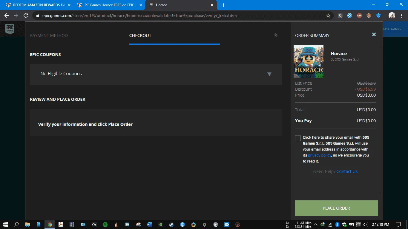Click the orange shield extension icon
The image size is (408, 229).
pyautogui.click(x=369, y=16)
